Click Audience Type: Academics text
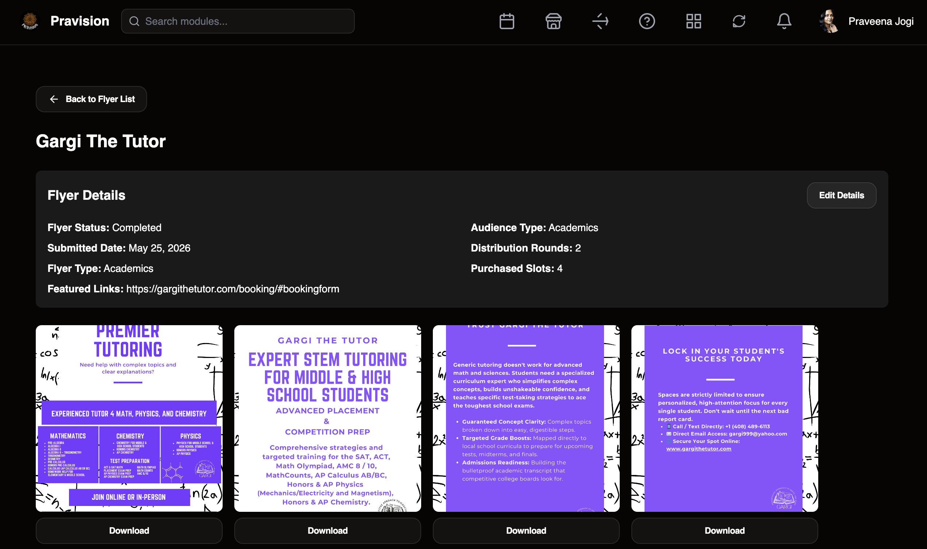Viewport: 927px width, 549px height. [534, 227]
